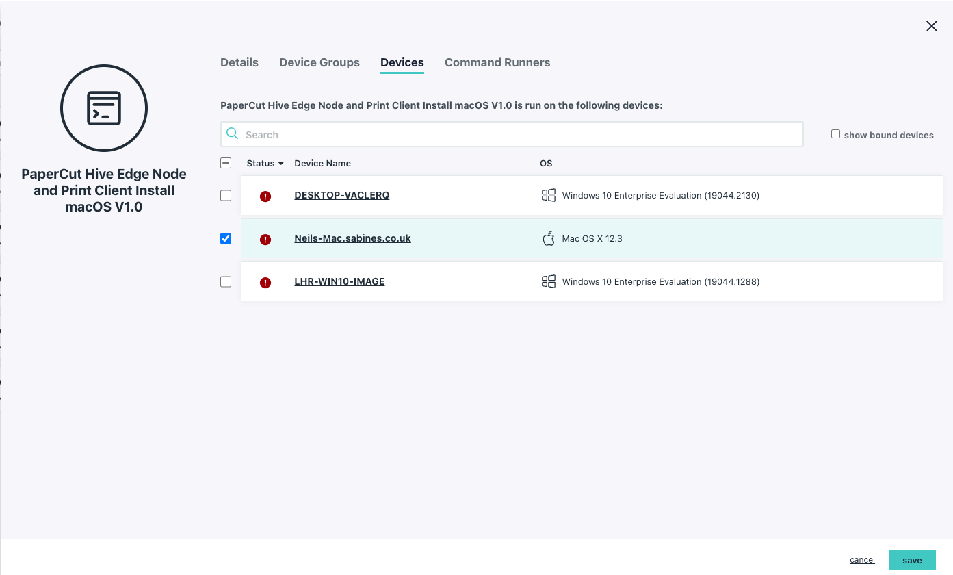The width and height of the screenshot is (953, 575).
Task: Click error status icon for Neils-Mac.sabines.co.uk
Action: 265,240
